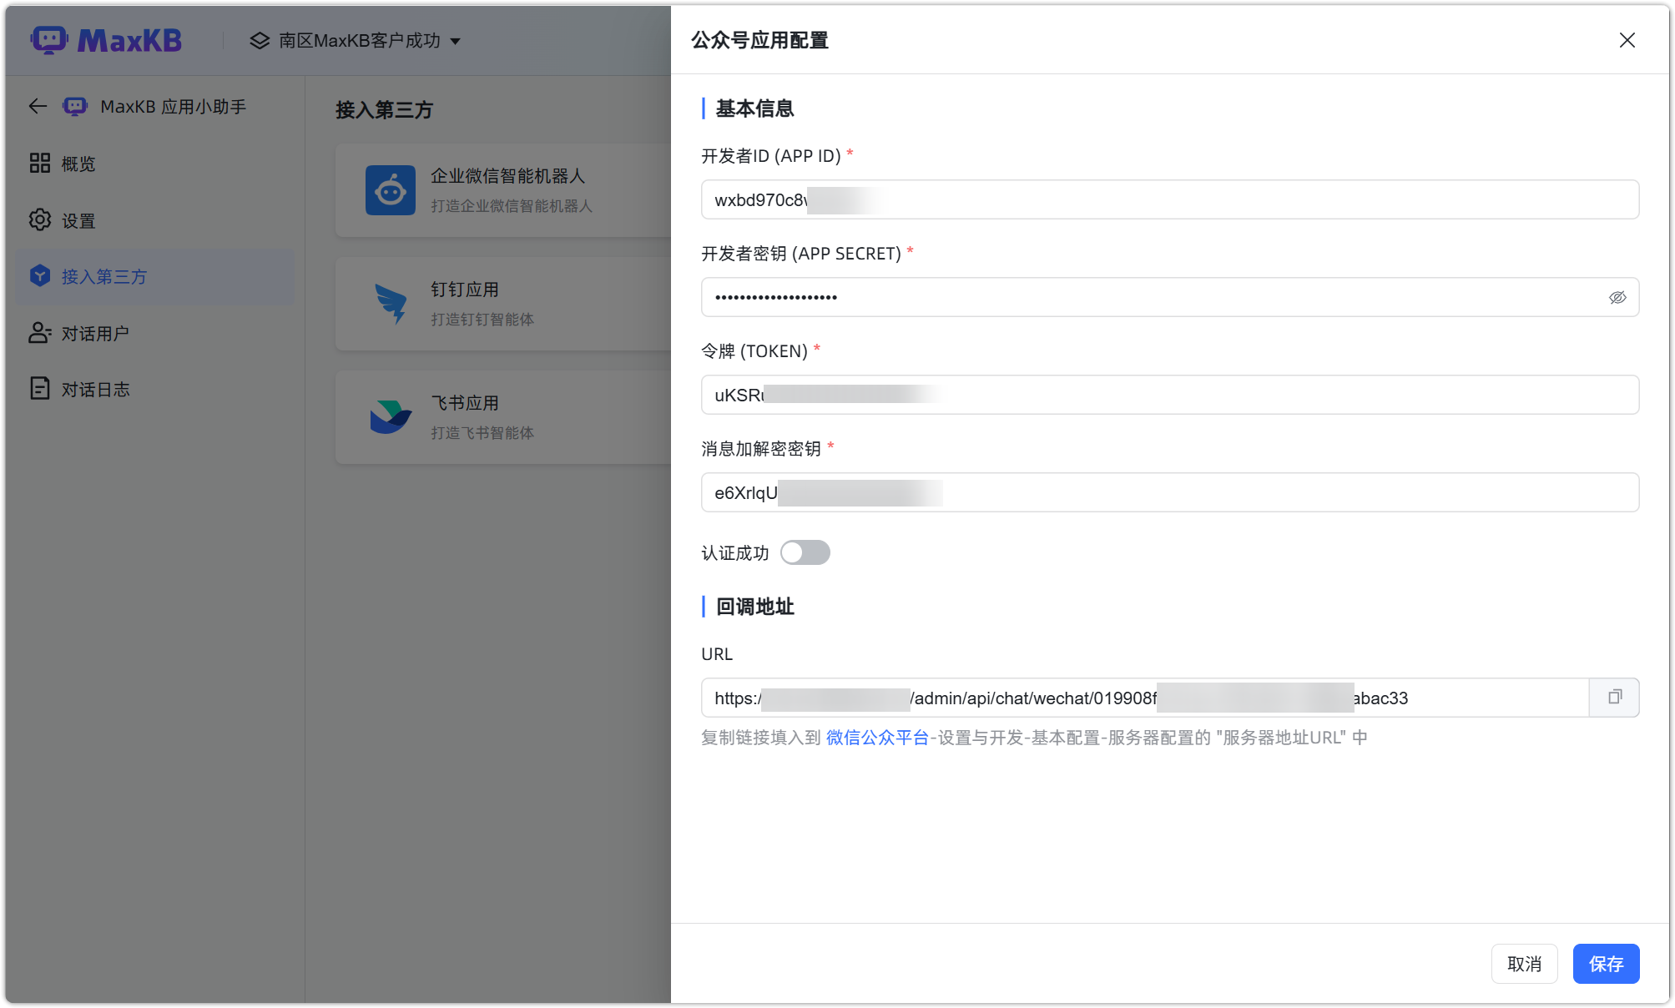The height and width of the screenshot is (1008, 1675).
Task: Click the MaxKB robot logo
Action: tap(49, 39)
